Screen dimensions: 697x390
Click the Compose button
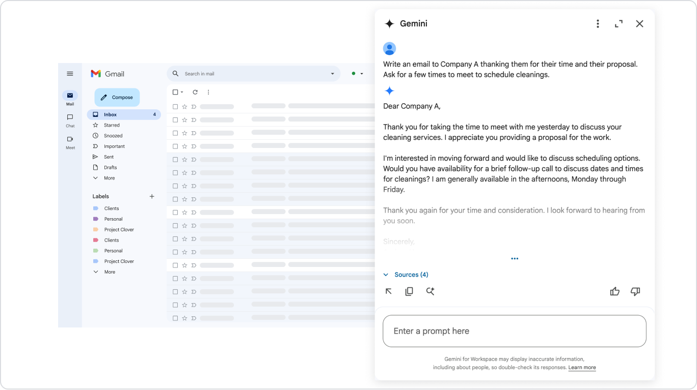[117, 97]
